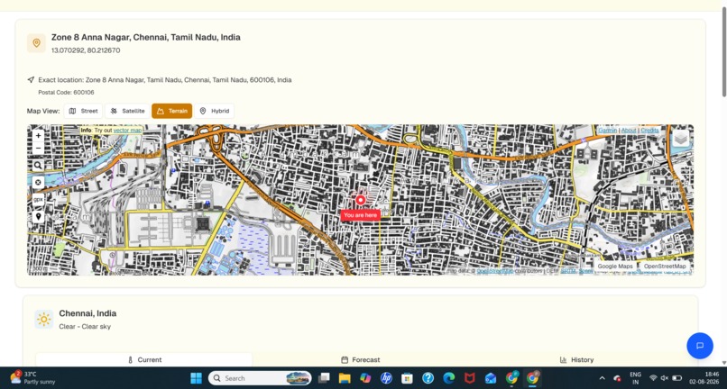Screen dimensions: 727x389
Task: Open the Garmin link on map
Action: pos(607,131)
